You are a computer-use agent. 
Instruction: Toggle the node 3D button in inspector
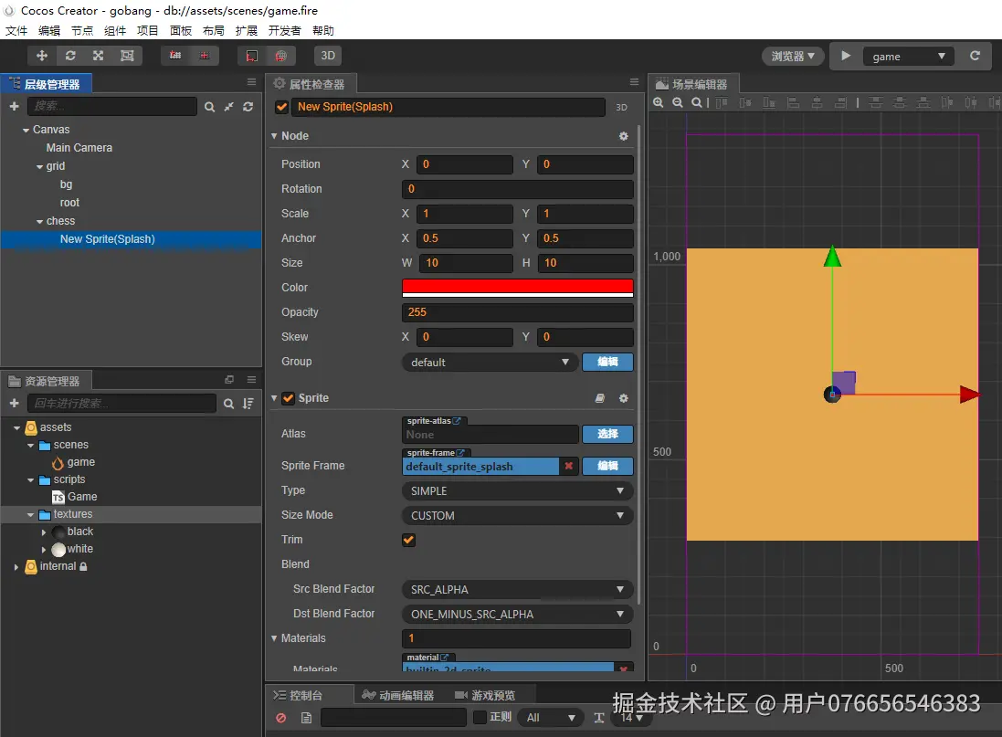(x=622, y=108)
